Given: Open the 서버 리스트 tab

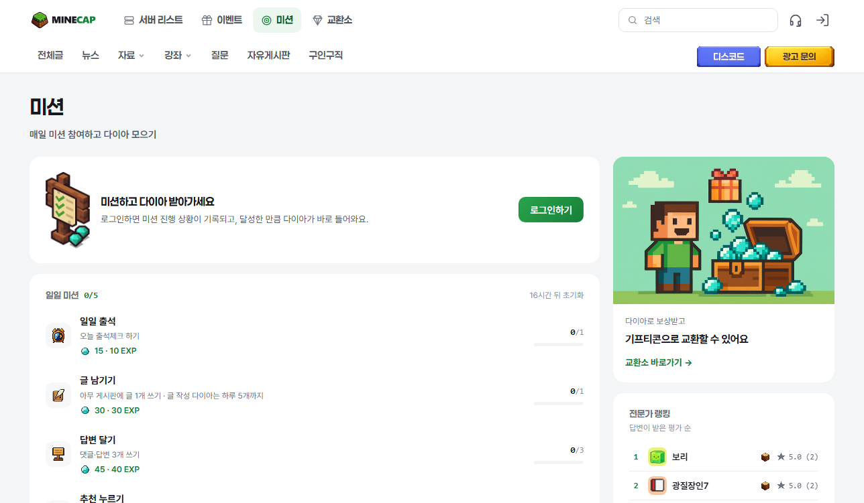Looking at the screenshot, I should click(154, 20).
